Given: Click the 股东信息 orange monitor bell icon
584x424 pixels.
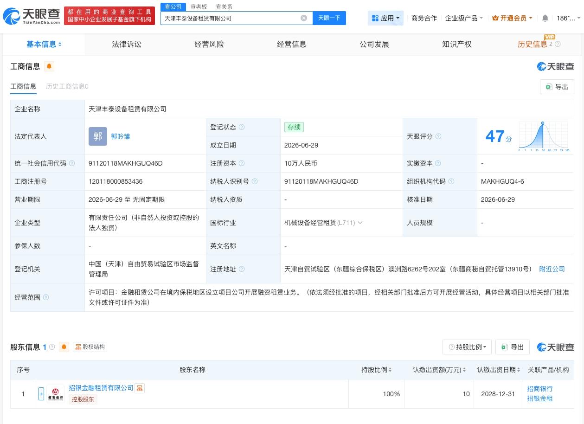Looking at the screenshot, I should (x=64, y=347).
